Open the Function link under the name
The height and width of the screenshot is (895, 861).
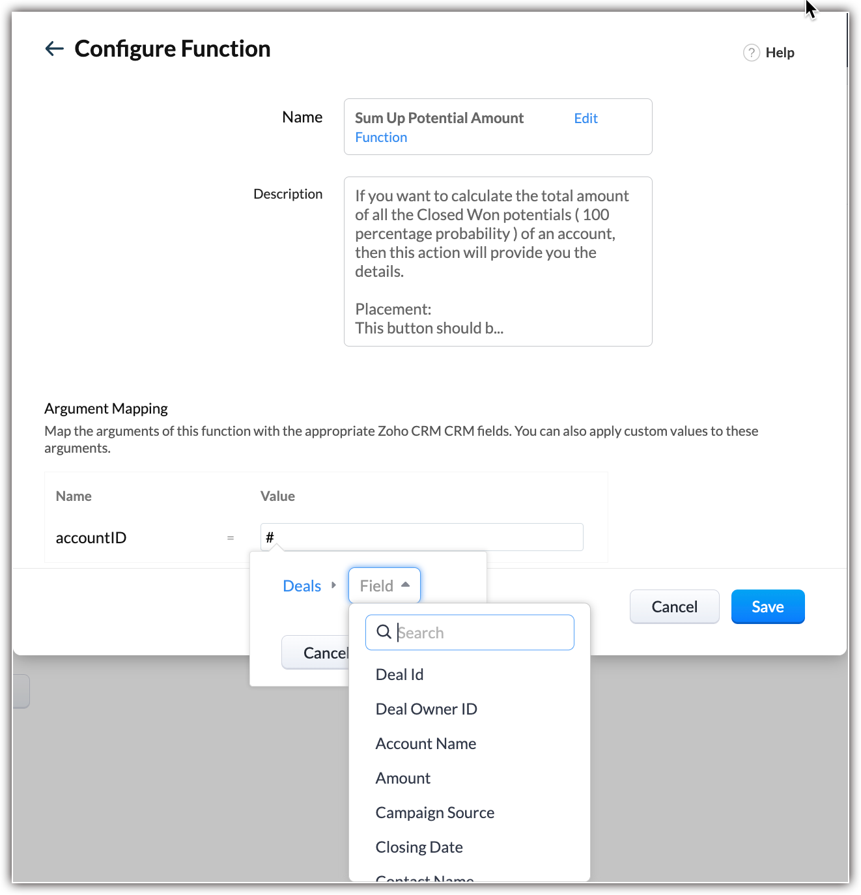pos(381,137)
